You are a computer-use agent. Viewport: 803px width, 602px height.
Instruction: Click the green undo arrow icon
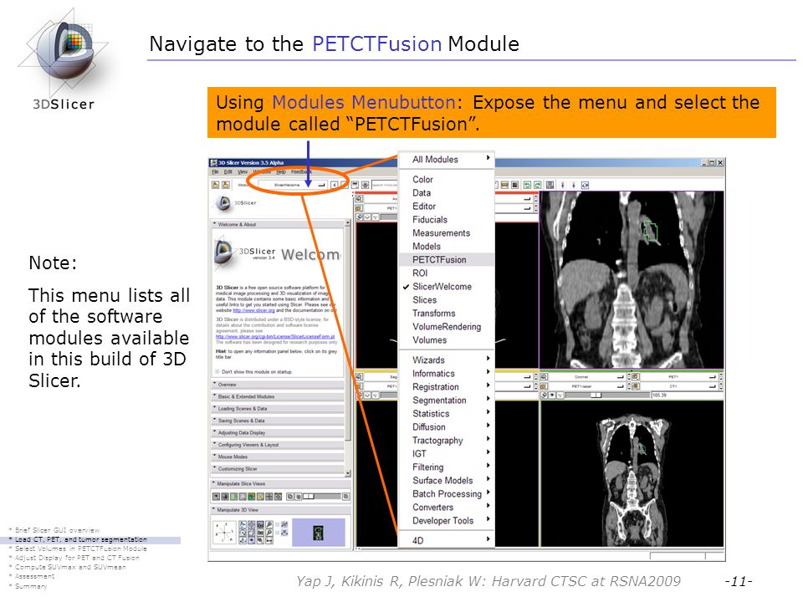coord(527,185)
